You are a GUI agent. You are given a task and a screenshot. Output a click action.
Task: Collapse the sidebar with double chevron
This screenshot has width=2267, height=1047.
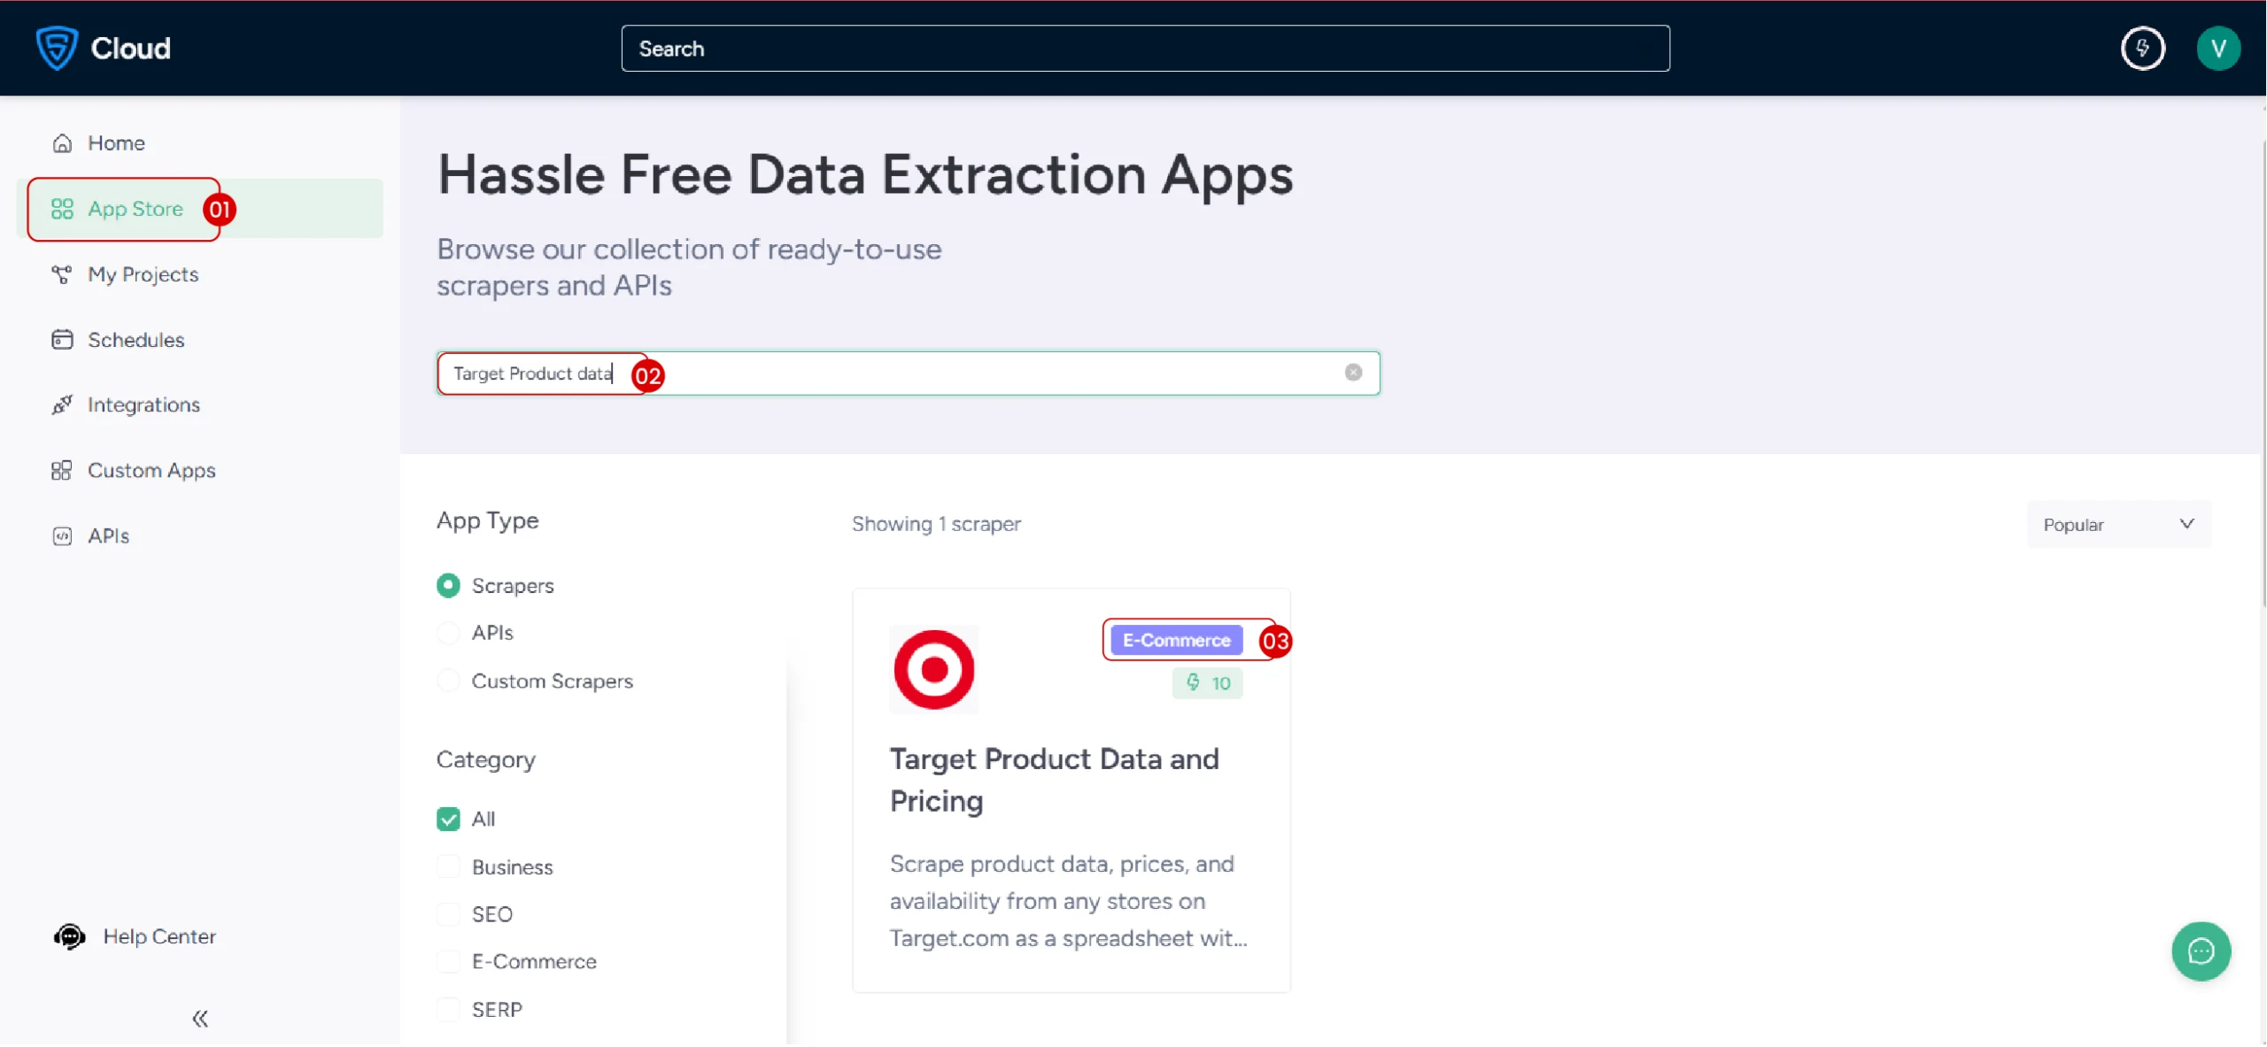click(x=200, y=1018)
